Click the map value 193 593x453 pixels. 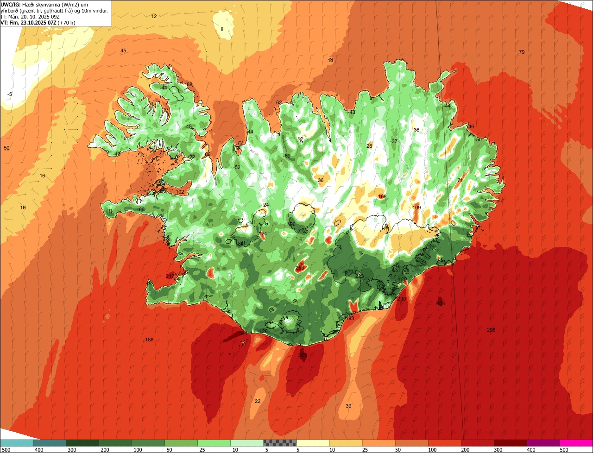coord(350,318)
